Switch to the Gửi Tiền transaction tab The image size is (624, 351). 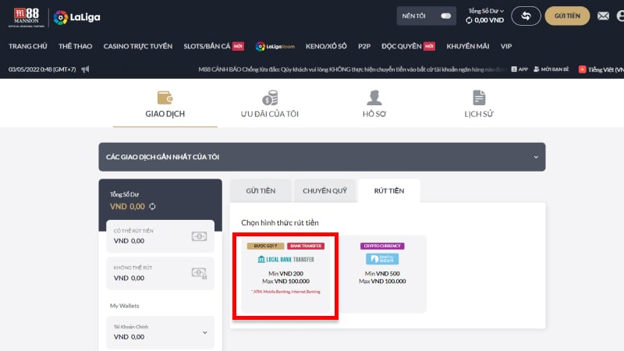pyautogui.click(x=261, y=190)
